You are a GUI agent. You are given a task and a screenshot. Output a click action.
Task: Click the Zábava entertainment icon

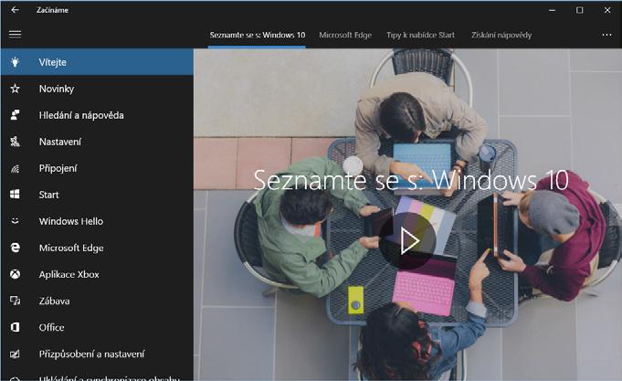(x=16, y=301)
